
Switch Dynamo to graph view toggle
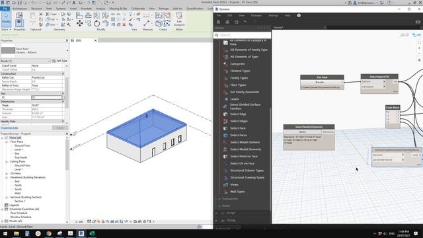pos(416,35)
